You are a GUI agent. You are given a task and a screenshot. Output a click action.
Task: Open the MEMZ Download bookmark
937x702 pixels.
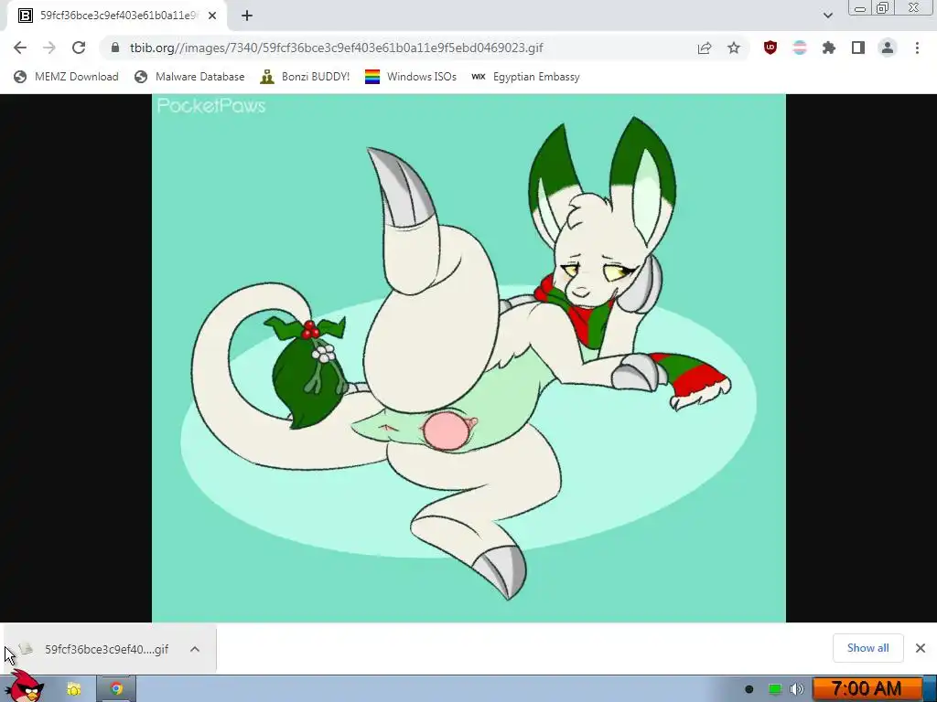66,77
